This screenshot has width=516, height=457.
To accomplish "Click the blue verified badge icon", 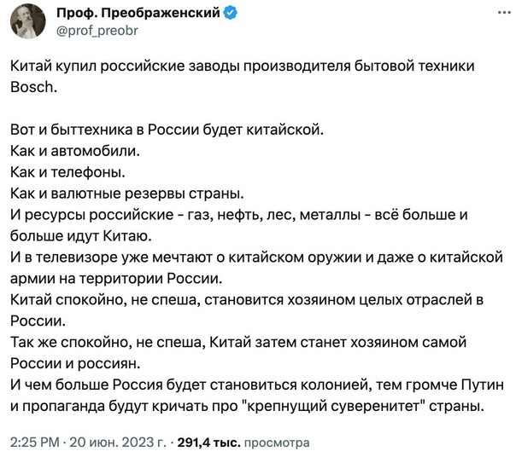I will 231,13.
